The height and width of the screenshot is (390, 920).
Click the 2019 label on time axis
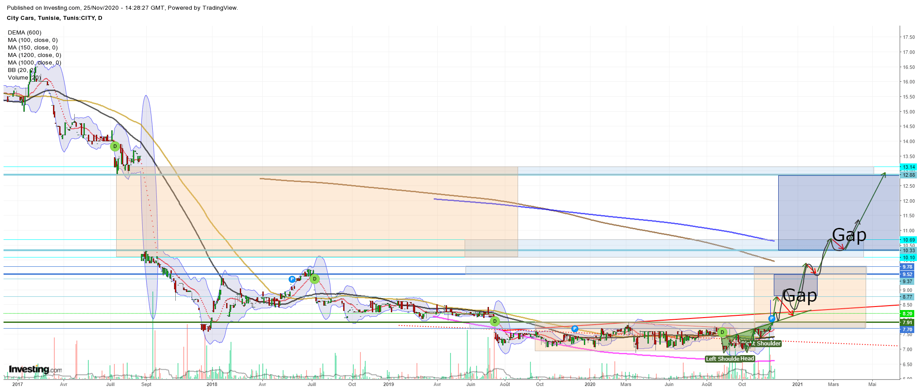pyautogui.click(x=389, y=384)
